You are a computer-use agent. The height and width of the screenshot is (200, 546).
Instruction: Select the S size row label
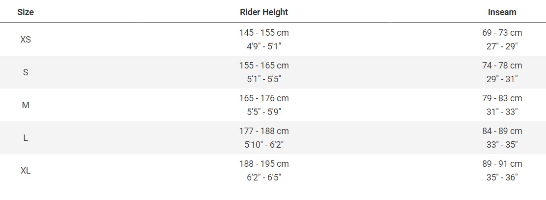tap(26, 72)
